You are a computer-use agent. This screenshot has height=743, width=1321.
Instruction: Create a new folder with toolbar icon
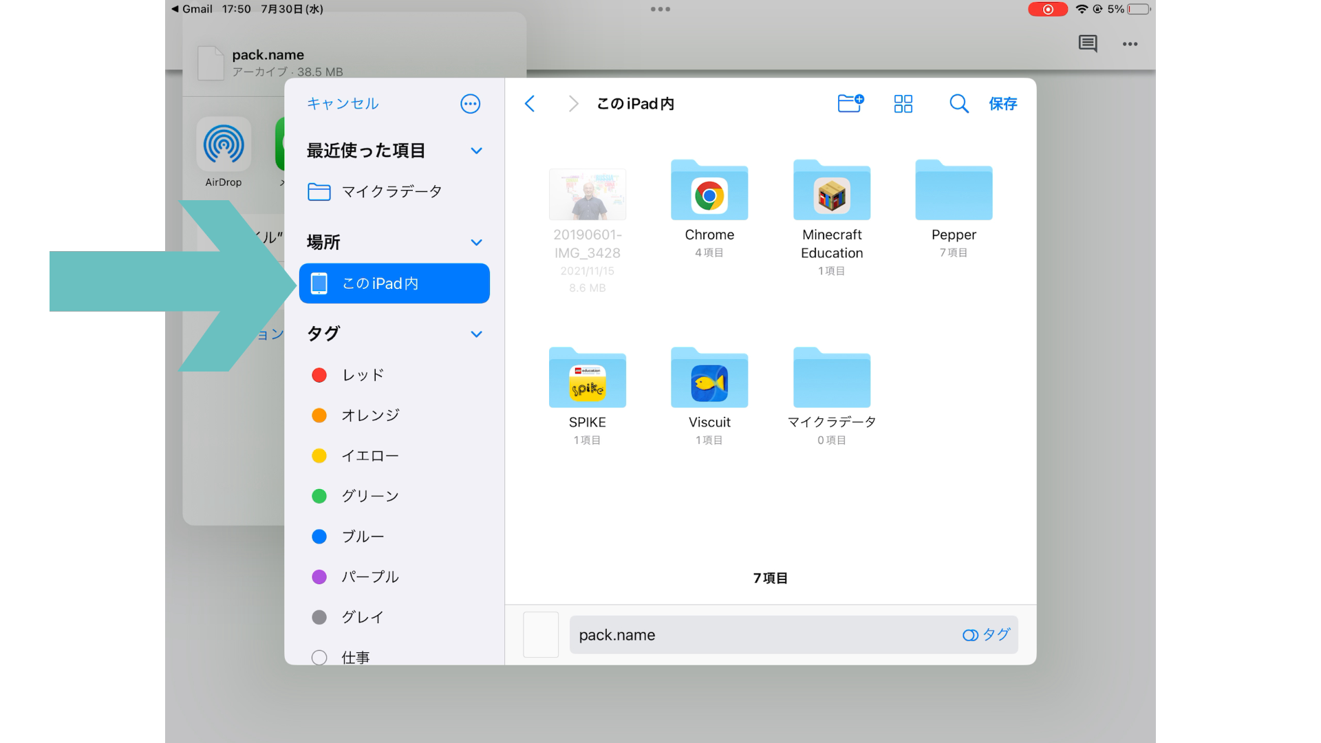click(x=850, y=103)
